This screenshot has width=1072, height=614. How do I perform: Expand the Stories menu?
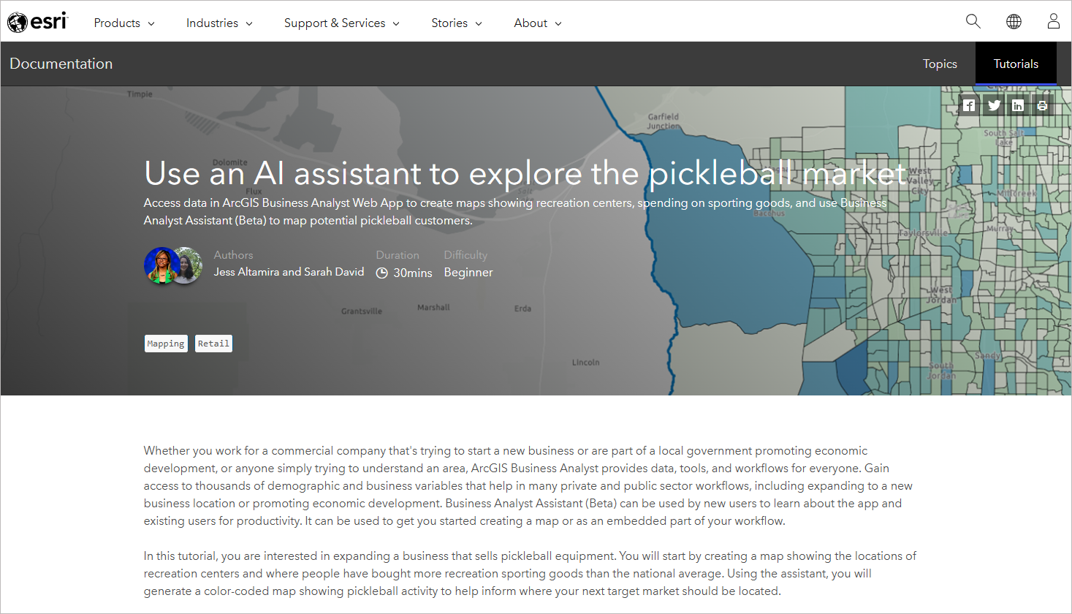pyautogui.click(x=457, y=23)
